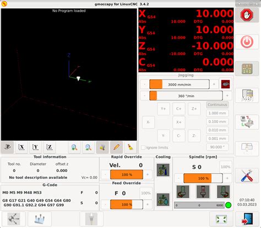Increase jogging velocity with plus button

pyautogui.click(x=214, y=84)
